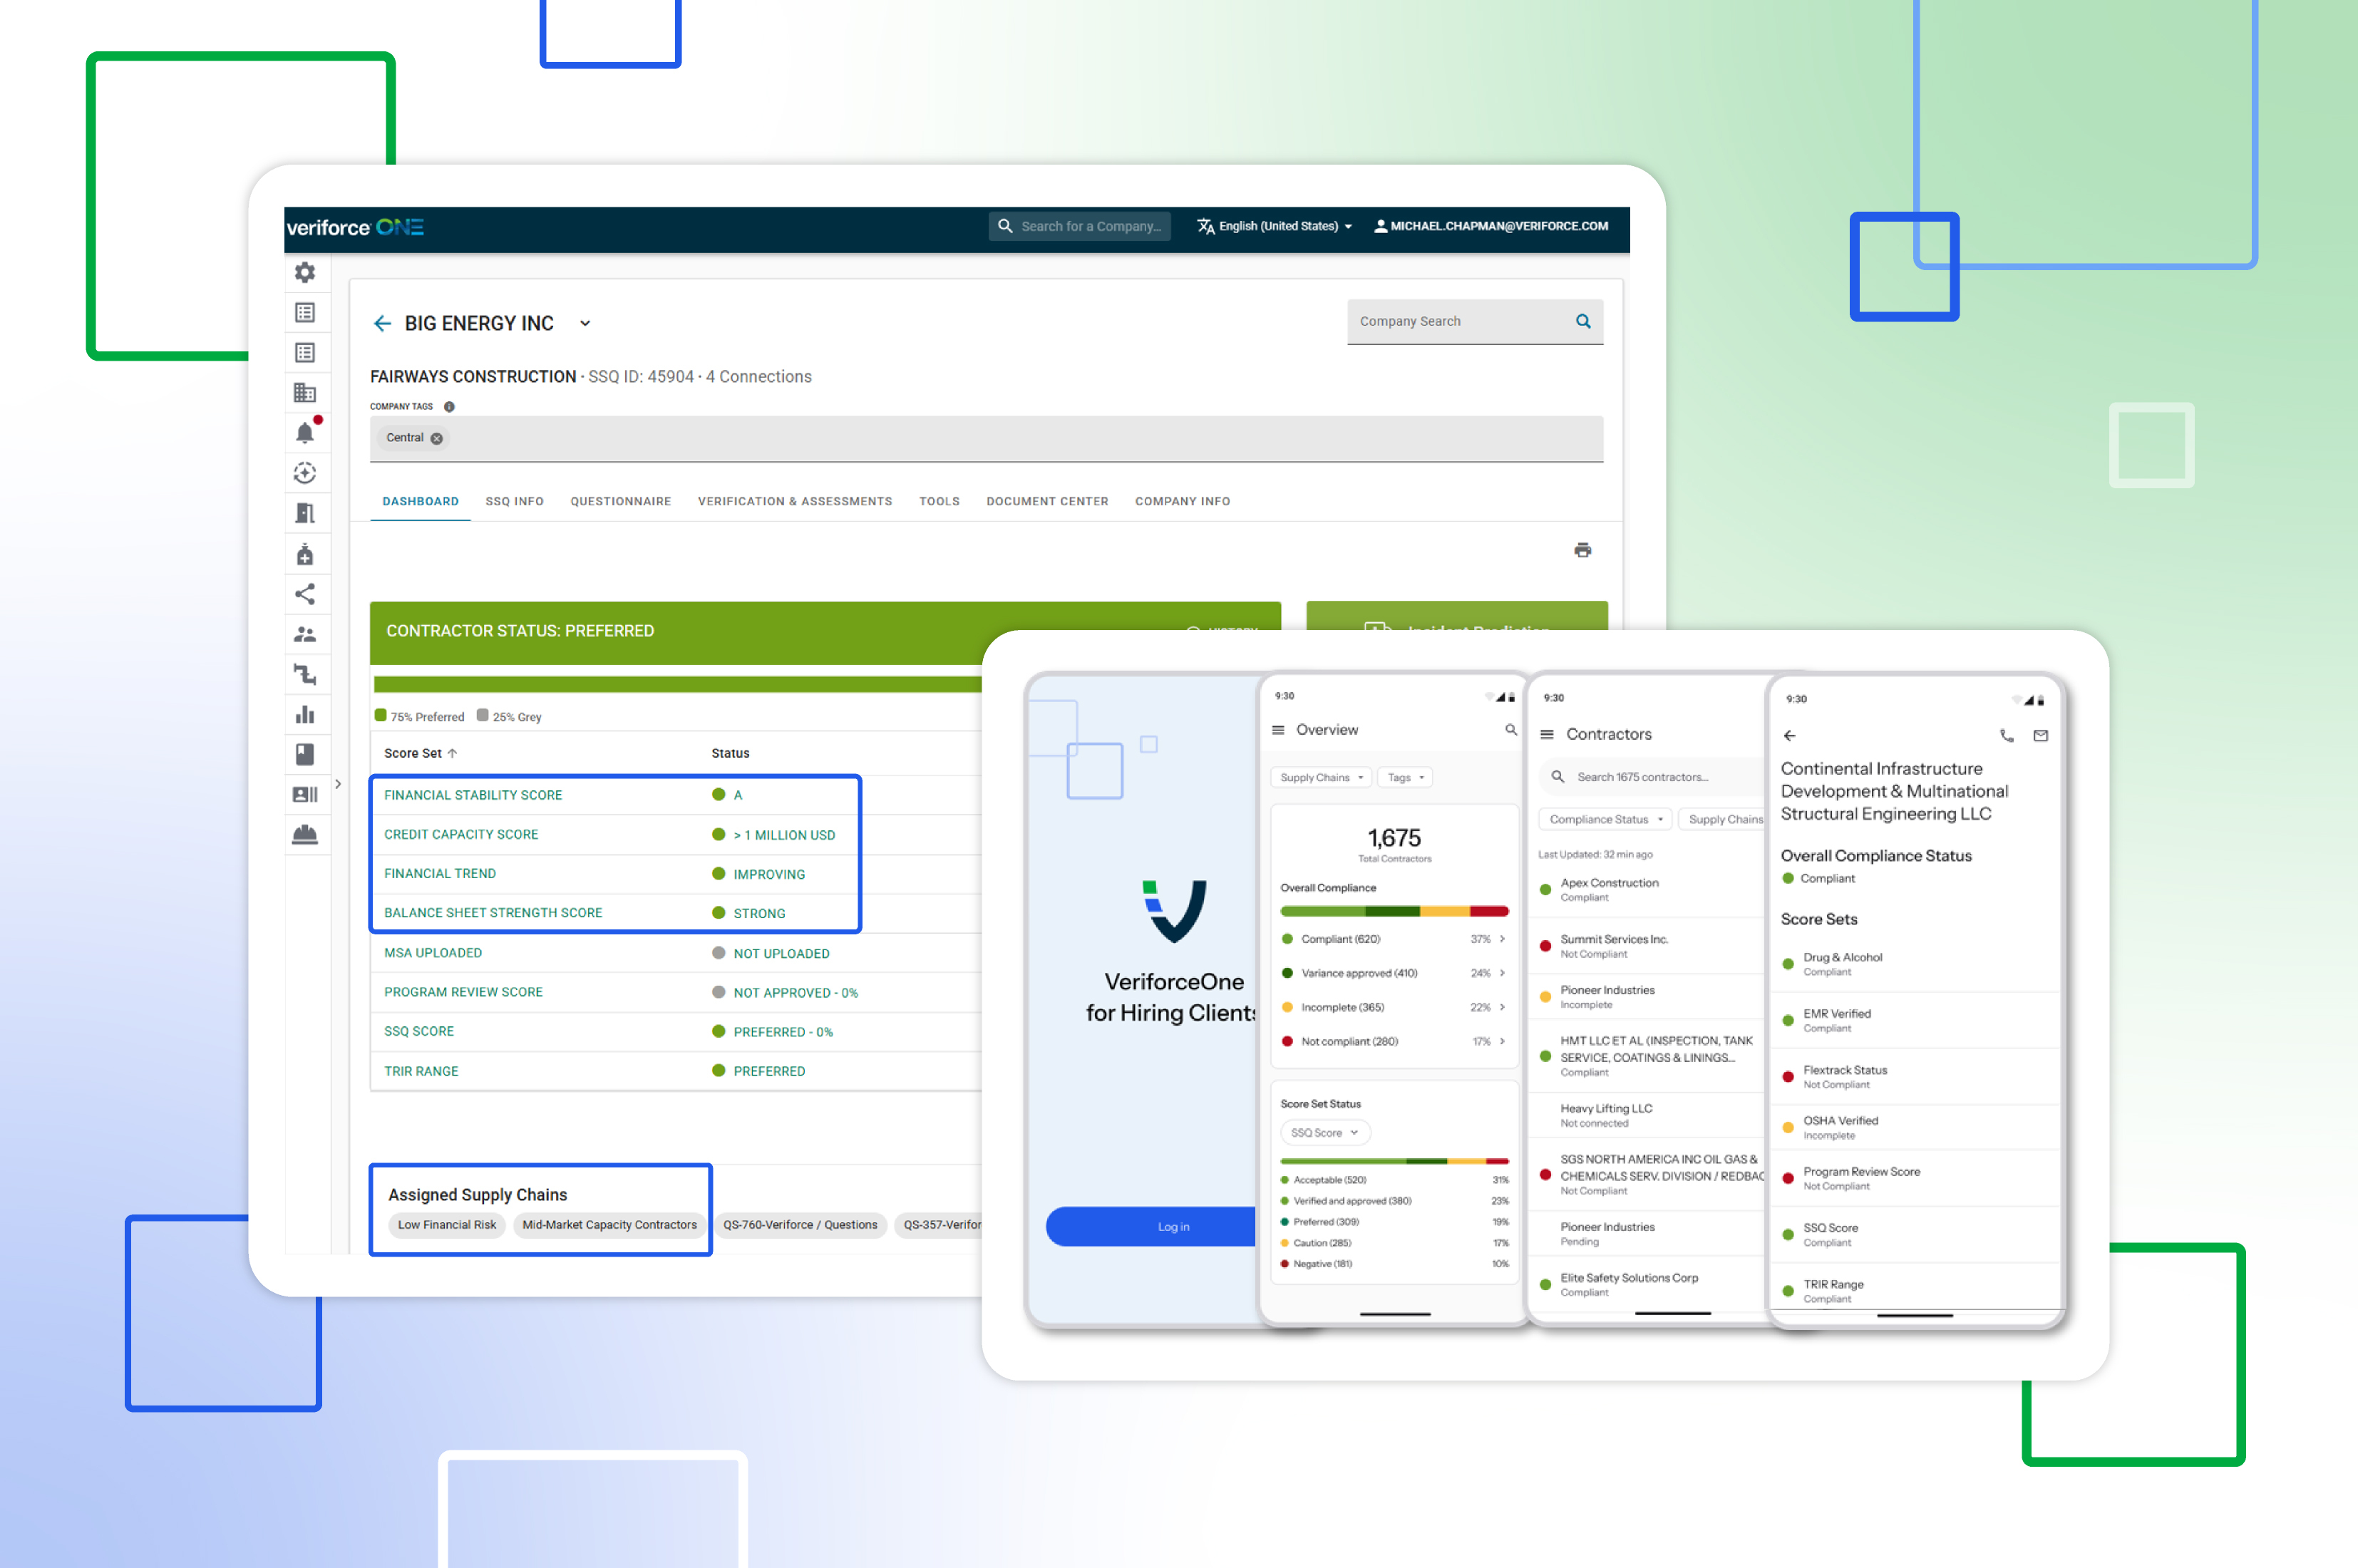Open the hard hat sidebar icon
The image size is (2358, 1568).
click(305, 834)
